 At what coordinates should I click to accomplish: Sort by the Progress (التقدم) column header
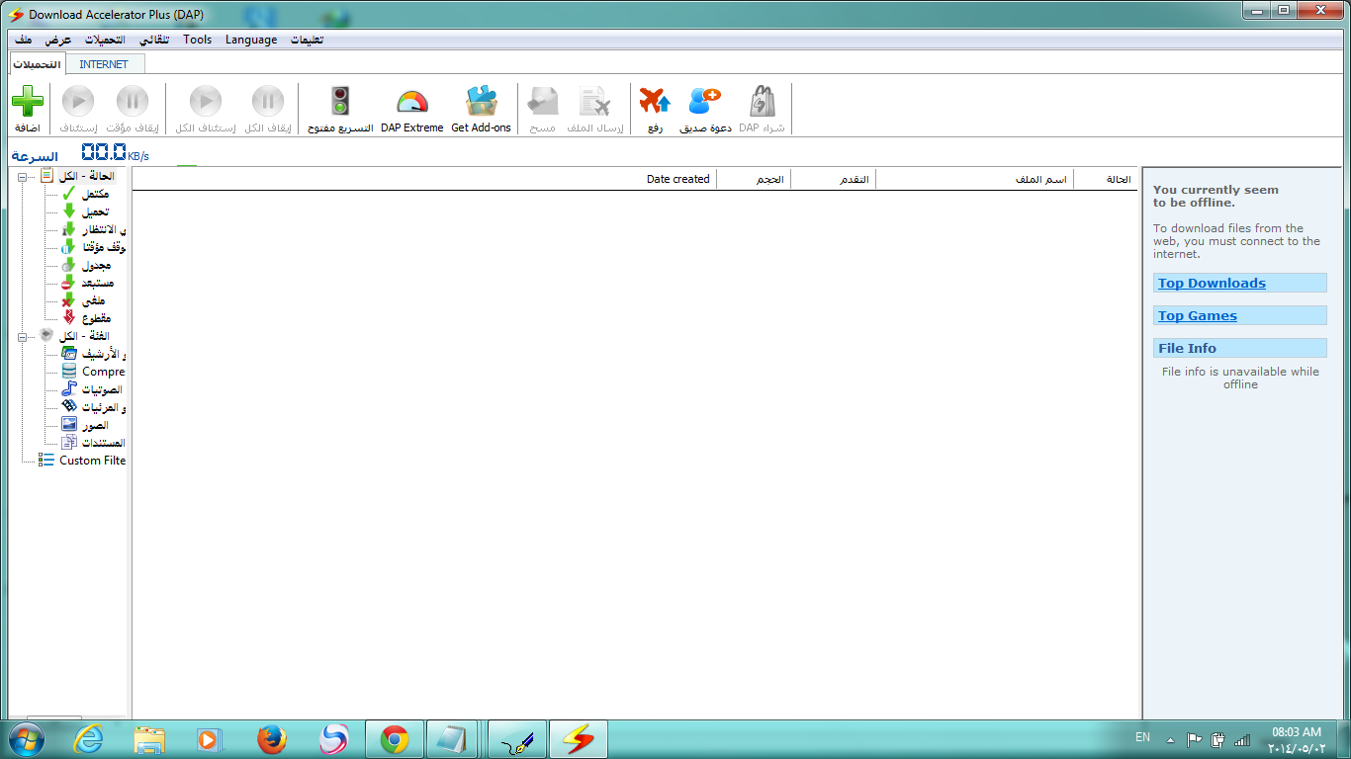click(x=833, y=179)
